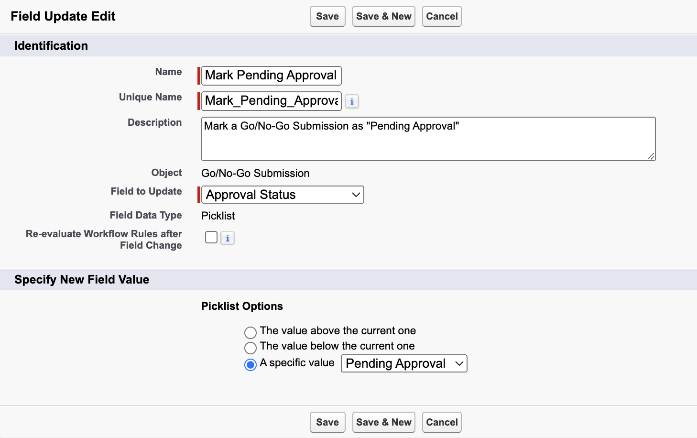Click inside the Unique Name field
The height and width of the screenshot is (438, 697).
pos(271,101)
